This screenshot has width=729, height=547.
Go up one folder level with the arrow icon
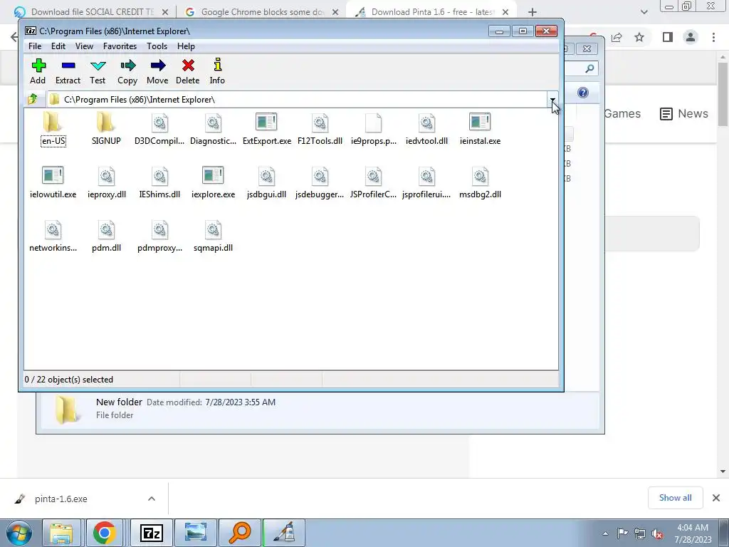(33, 99)
